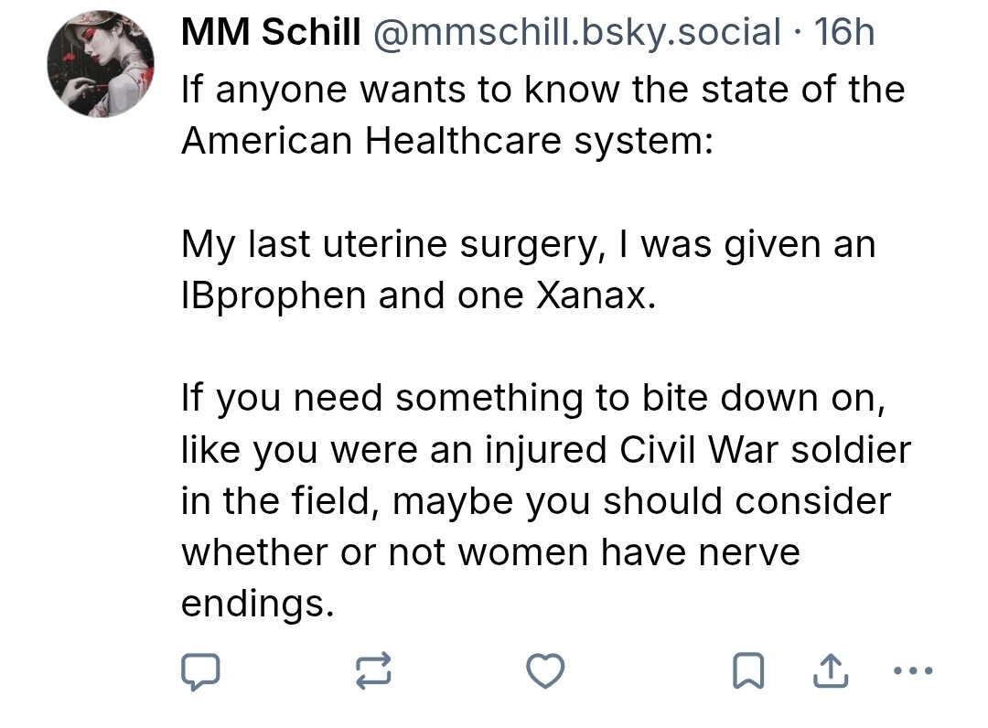
Task: Like the post with heart icon
Action: pyautogui.click(x=546, y=672)
